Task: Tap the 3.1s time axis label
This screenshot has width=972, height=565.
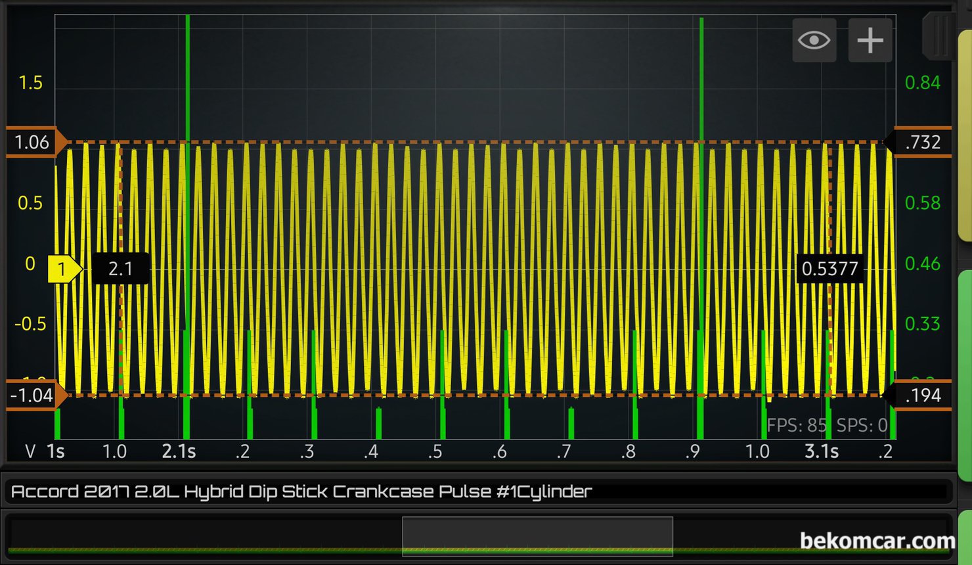Action: [821, 451]
